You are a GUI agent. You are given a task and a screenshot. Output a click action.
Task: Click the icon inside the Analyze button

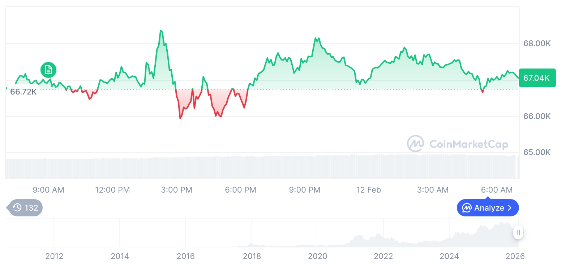click(x=467, y=208)
